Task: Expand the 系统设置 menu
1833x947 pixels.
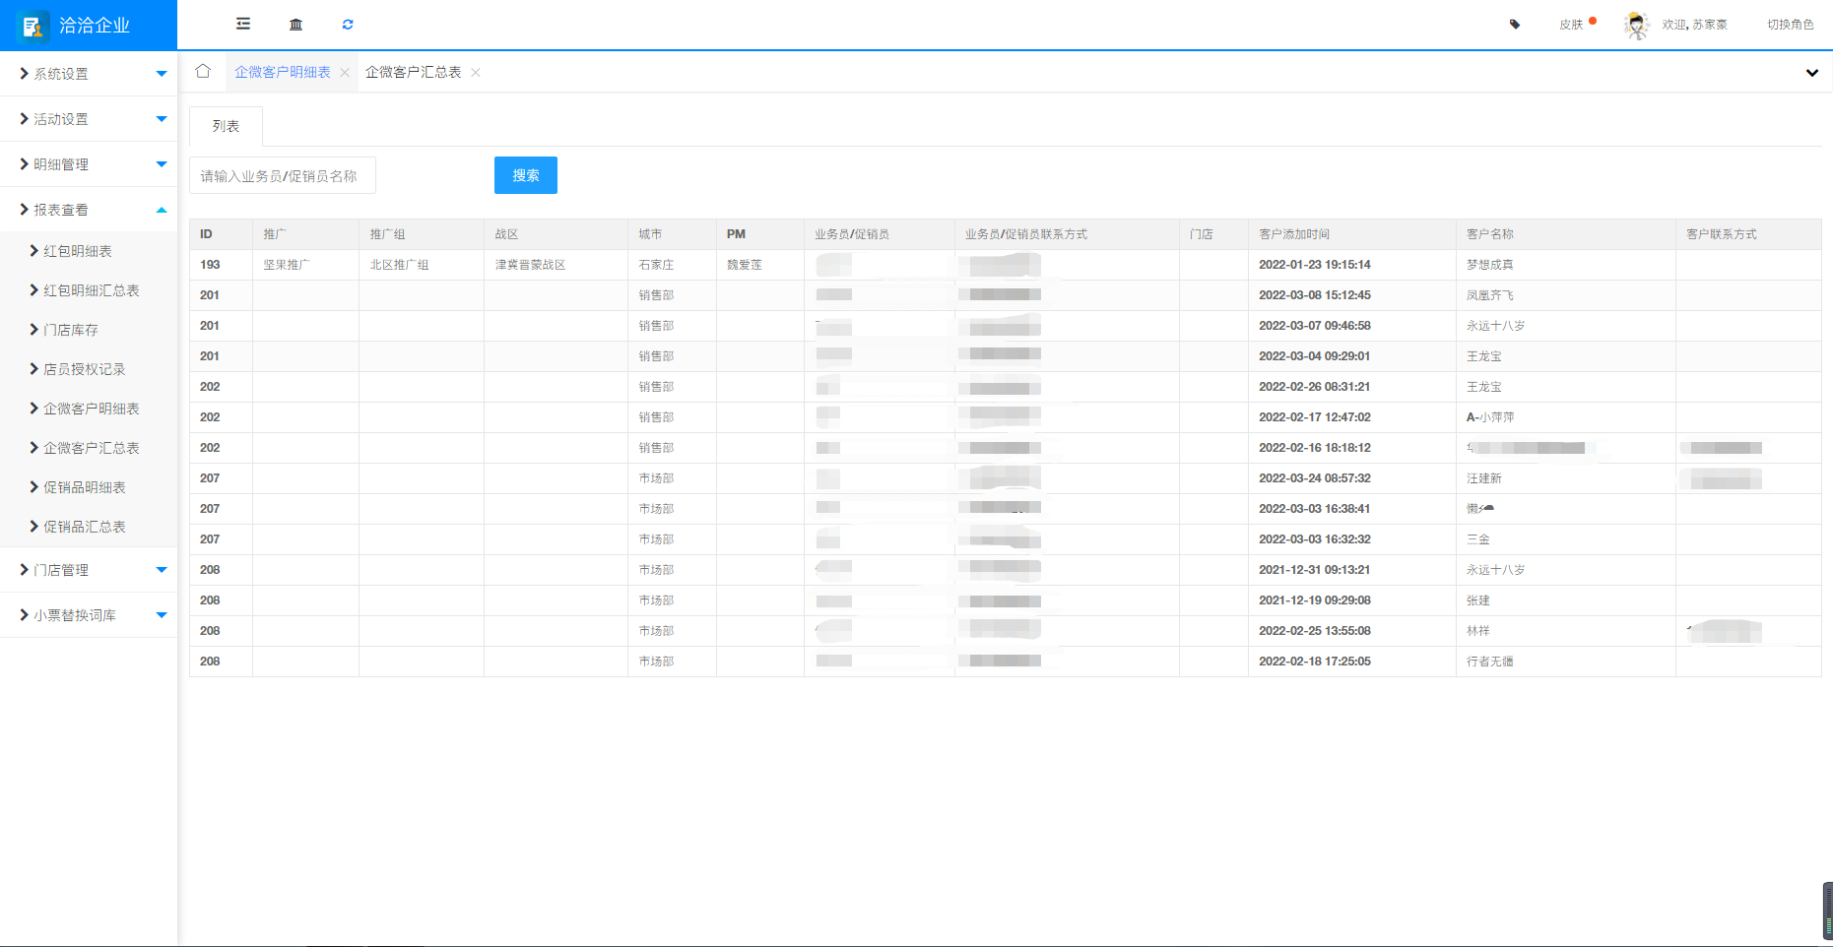Action: [x=89, y=74]
